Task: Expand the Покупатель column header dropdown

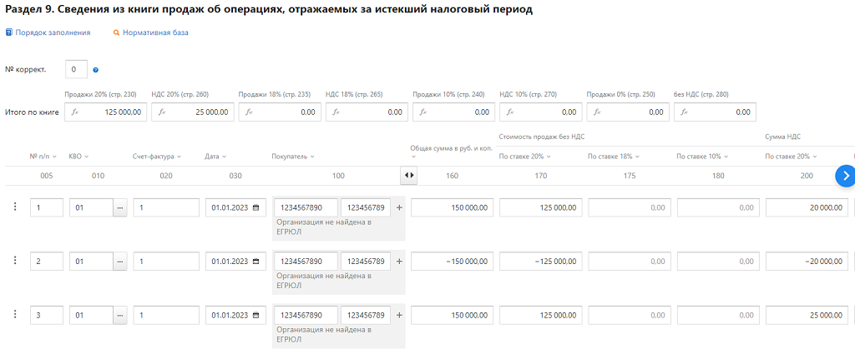Action: tap(295, 156)
